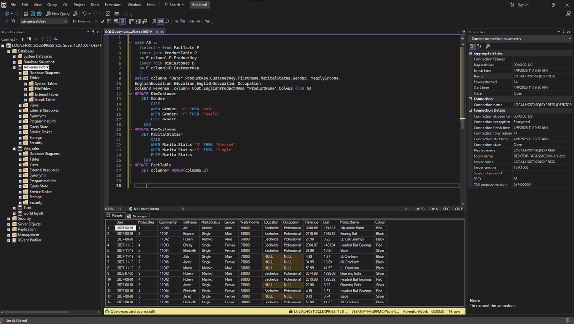
Task: Pin the Object Explorer panel
Action: (93, 32)
